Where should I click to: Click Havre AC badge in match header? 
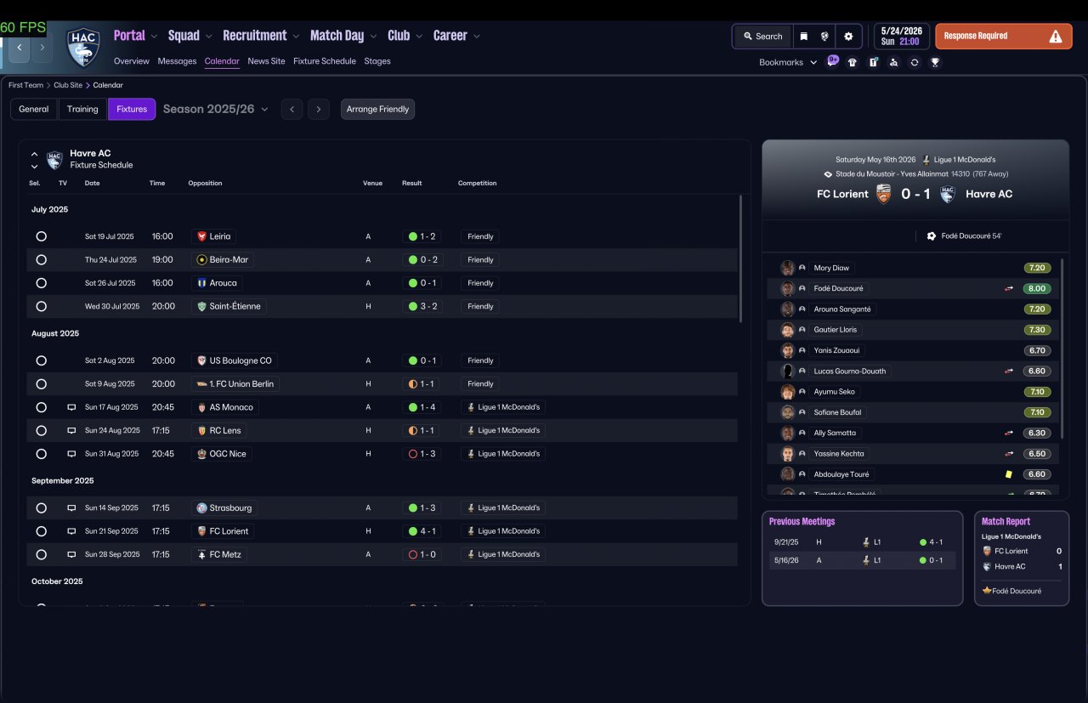(948, 194)
